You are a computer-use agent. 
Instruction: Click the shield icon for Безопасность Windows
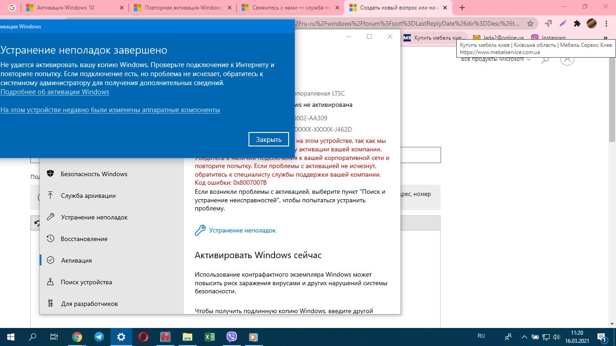pos(51,174)
